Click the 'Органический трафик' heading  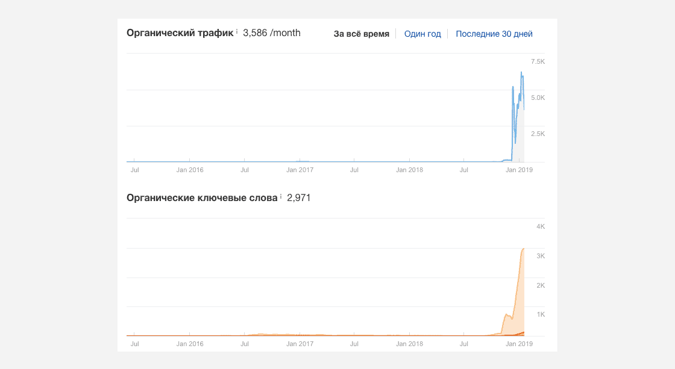click(180, 33)
